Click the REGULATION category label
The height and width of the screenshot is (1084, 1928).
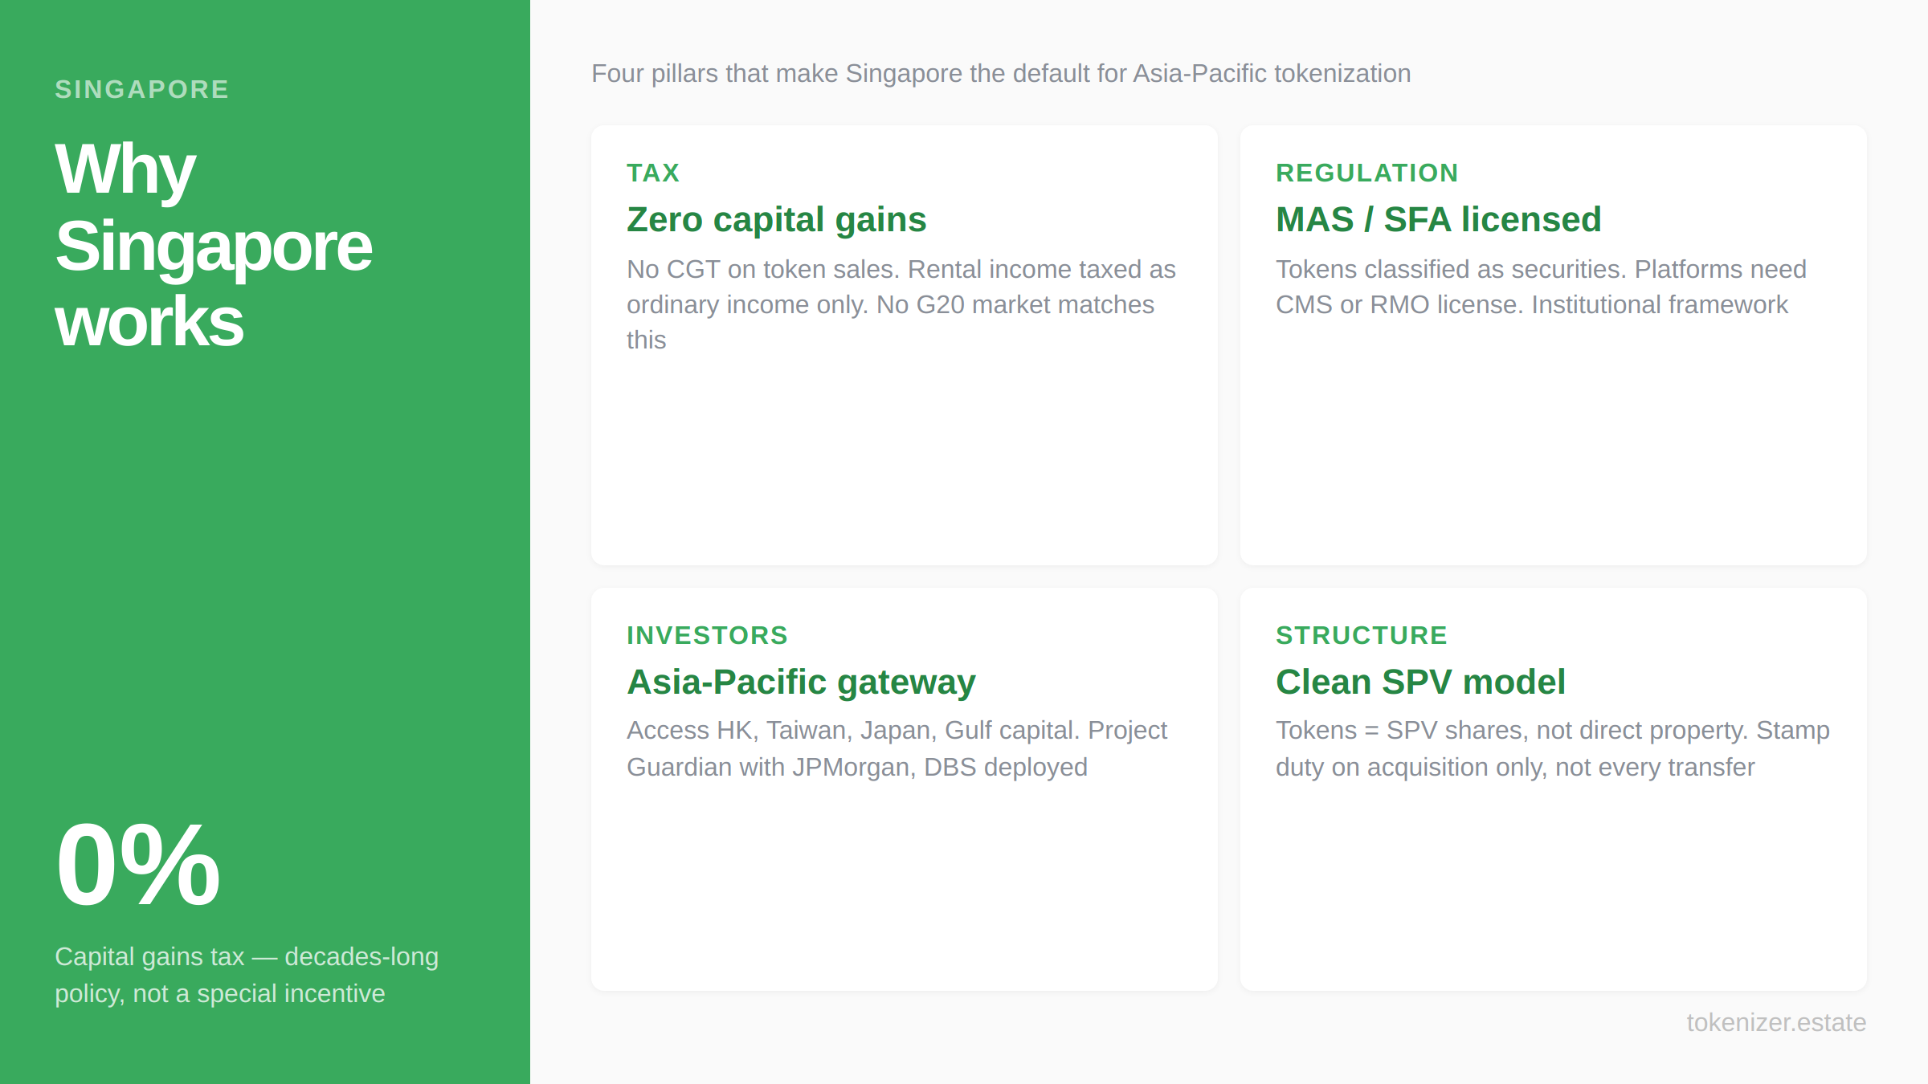coord(1366,172)
